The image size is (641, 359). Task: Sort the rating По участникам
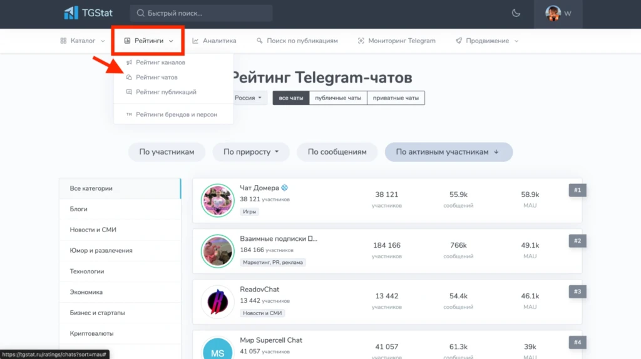(x=167, y=152)
